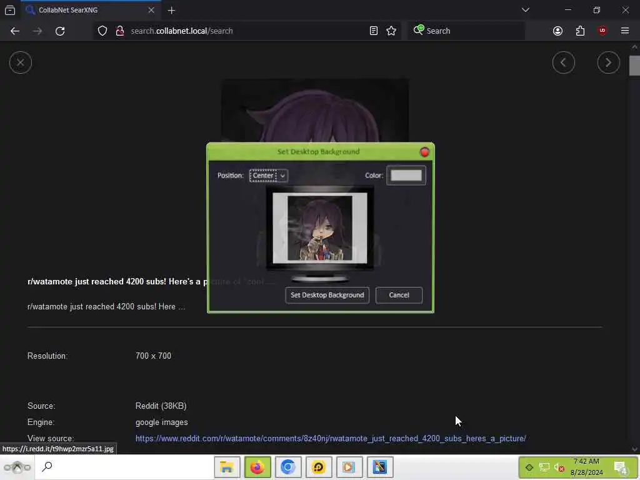Open the extensions puzzle icon

coord(580,31)
